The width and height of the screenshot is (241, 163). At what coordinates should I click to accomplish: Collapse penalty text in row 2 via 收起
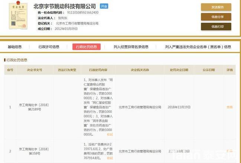coord(110,158)
